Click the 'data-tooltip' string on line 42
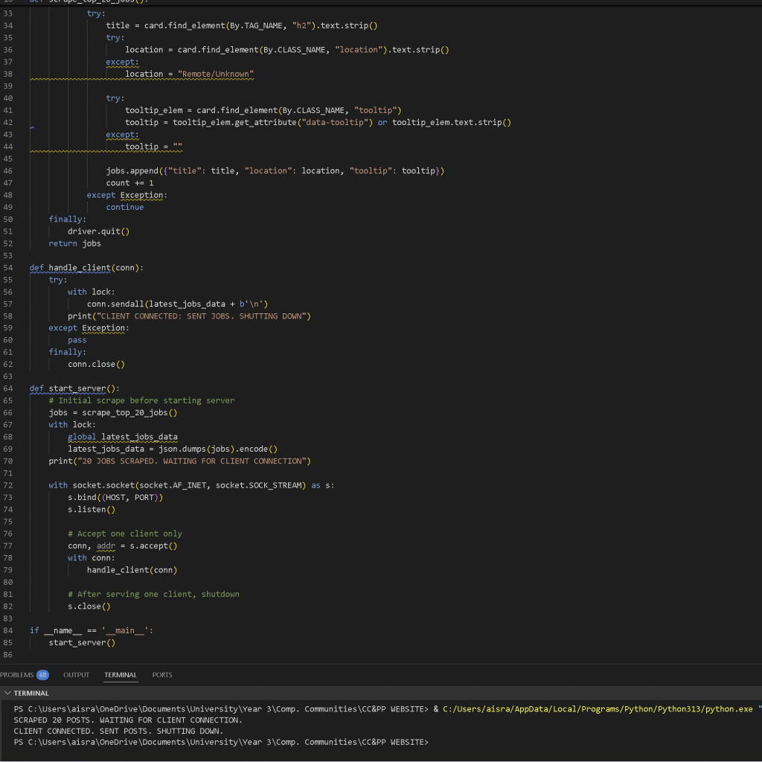 [335, 123]
